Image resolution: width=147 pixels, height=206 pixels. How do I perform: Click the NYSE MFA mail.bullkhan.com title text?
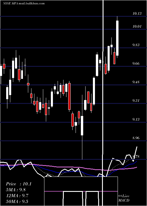tap(24, 4)
